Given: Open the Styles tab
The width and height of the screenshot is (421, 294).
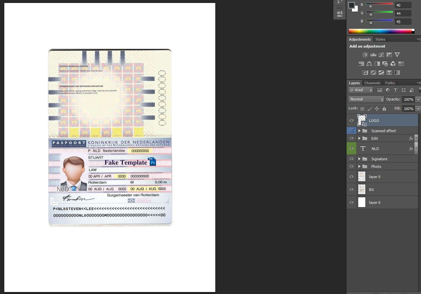Looking at the screenshot, I should [380, 39].
